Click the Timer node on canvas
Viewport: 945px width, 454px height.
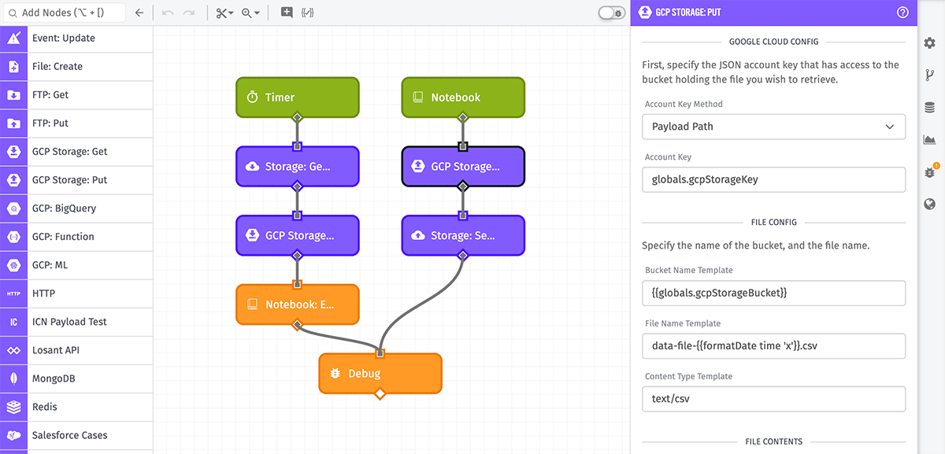(x=297, y=97)
